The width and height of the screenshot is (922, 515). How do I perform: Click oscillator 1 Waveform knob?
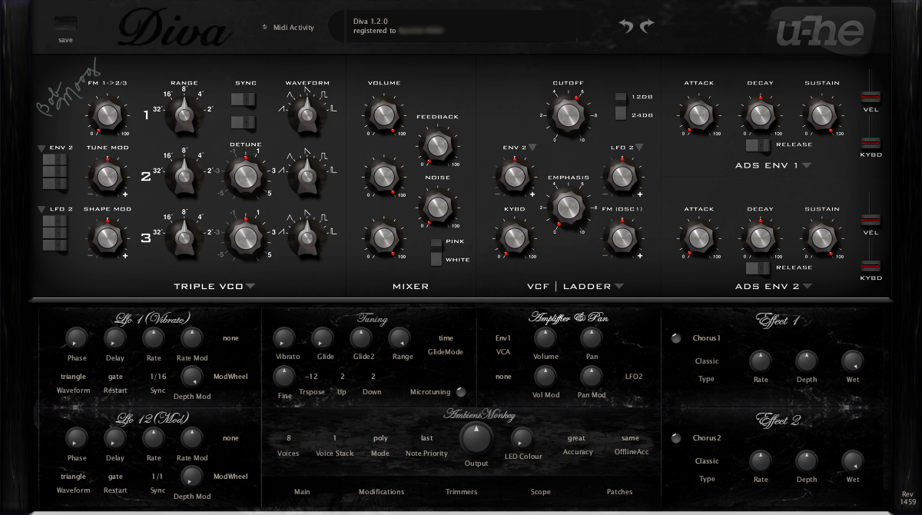[x=307, y=115]
